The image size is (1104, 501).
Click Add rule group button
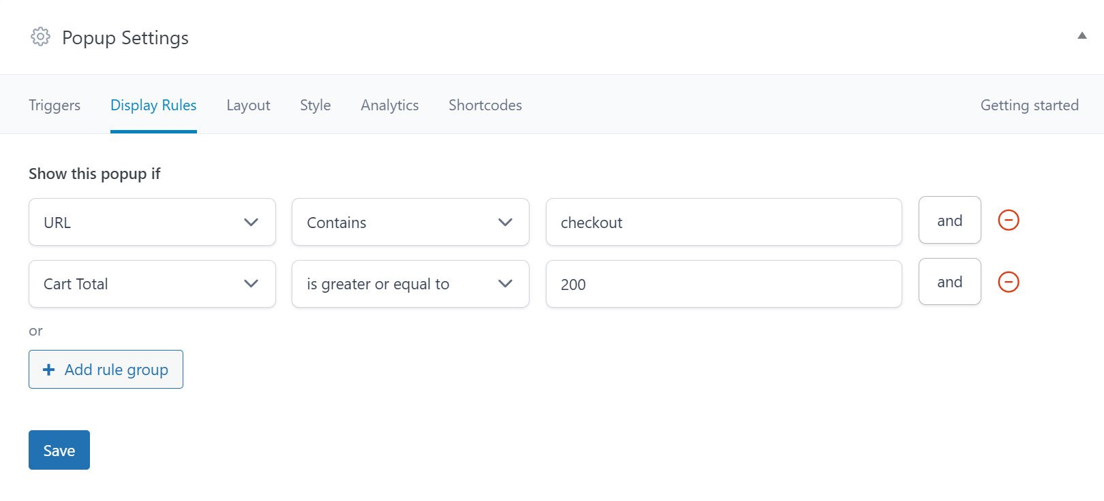click(106, 369)
